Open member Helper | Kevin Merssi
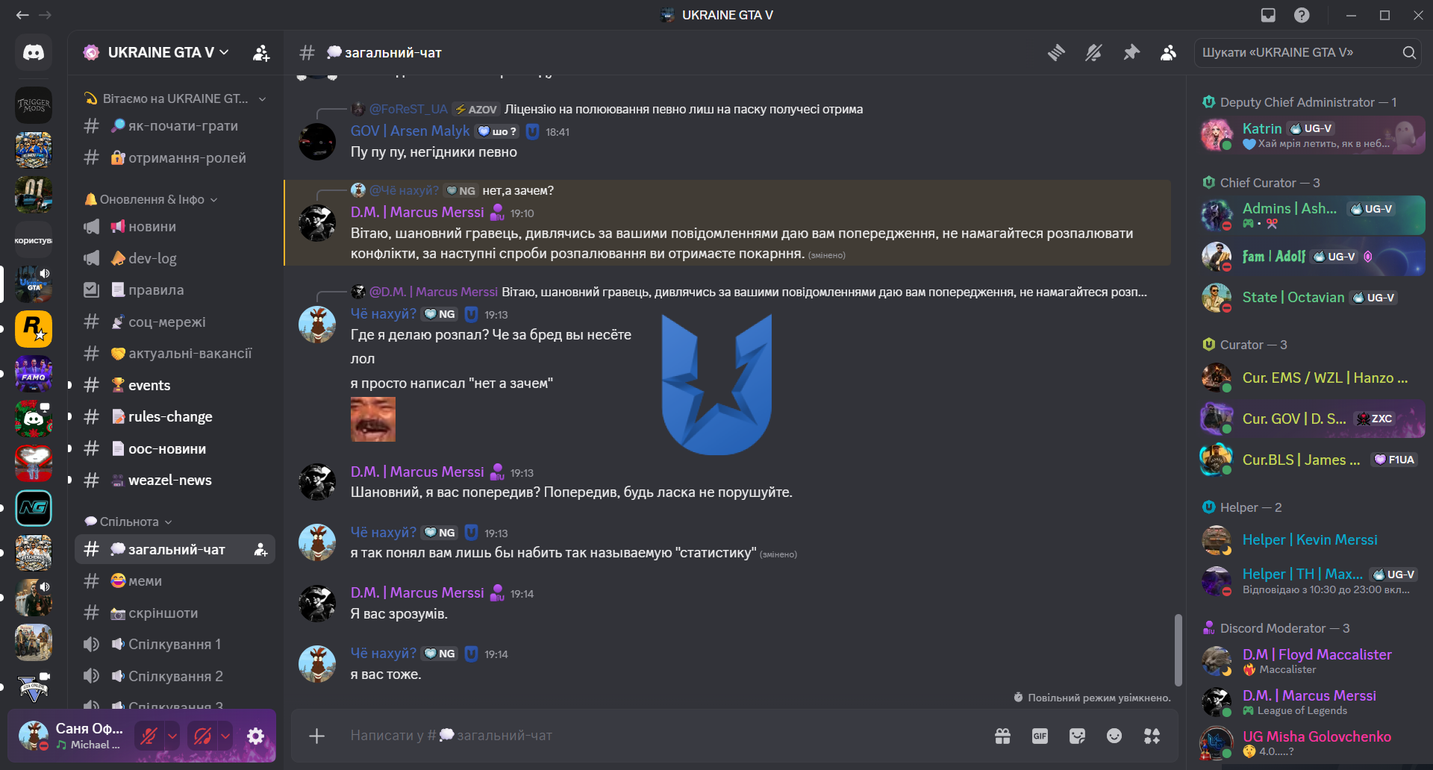 click(x=1313, y=540)
